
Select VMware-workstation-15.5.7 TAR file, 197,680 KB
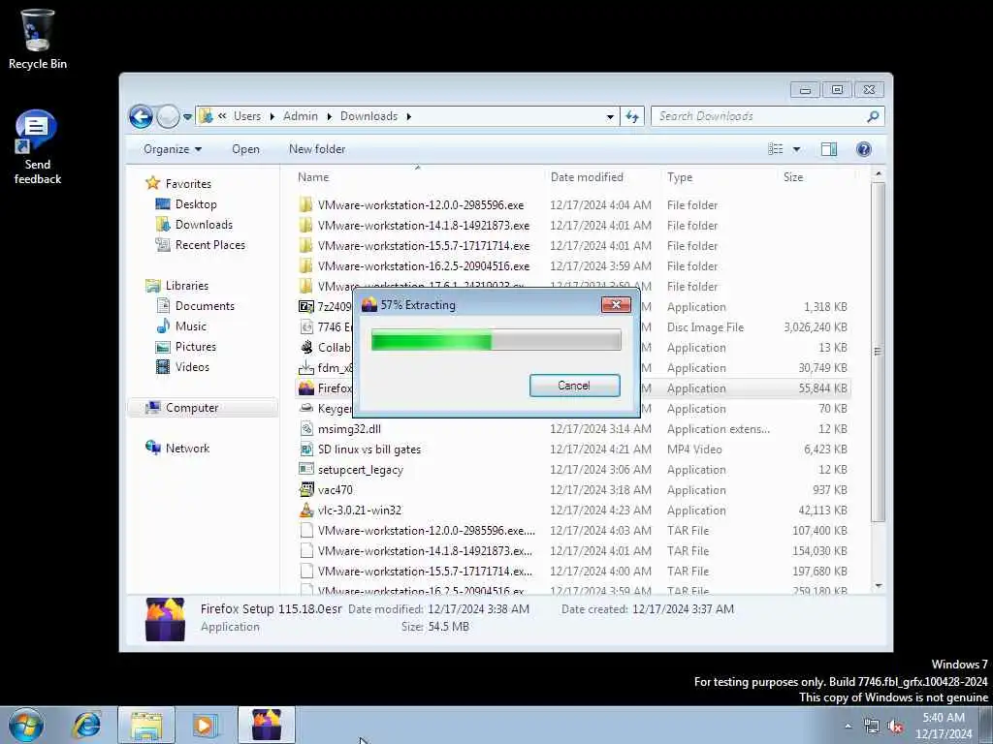(573, 572)
